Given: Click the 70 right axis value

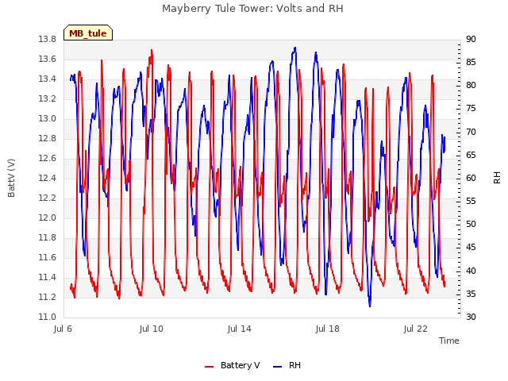Looking at the screenshot, I should (x=471, y=132).
